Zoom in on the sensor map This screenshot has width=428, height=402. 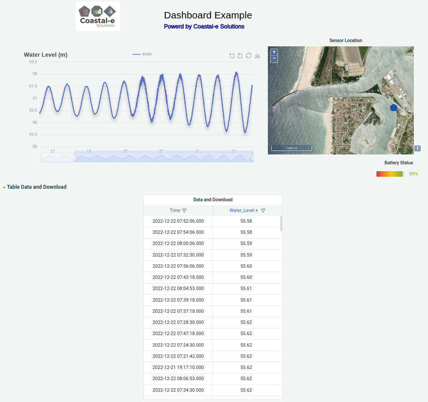274,52
